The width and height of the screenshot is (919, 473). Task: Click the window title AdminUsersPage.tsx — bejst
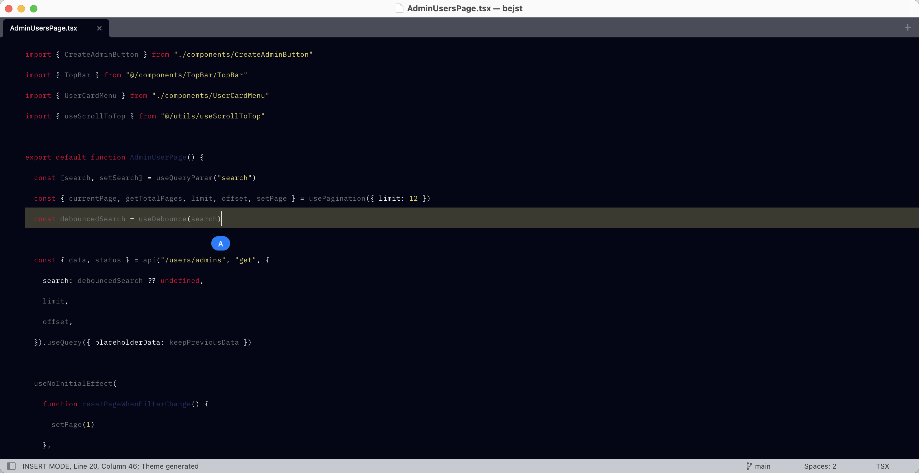pyautogui.click(x=464, y=8)
